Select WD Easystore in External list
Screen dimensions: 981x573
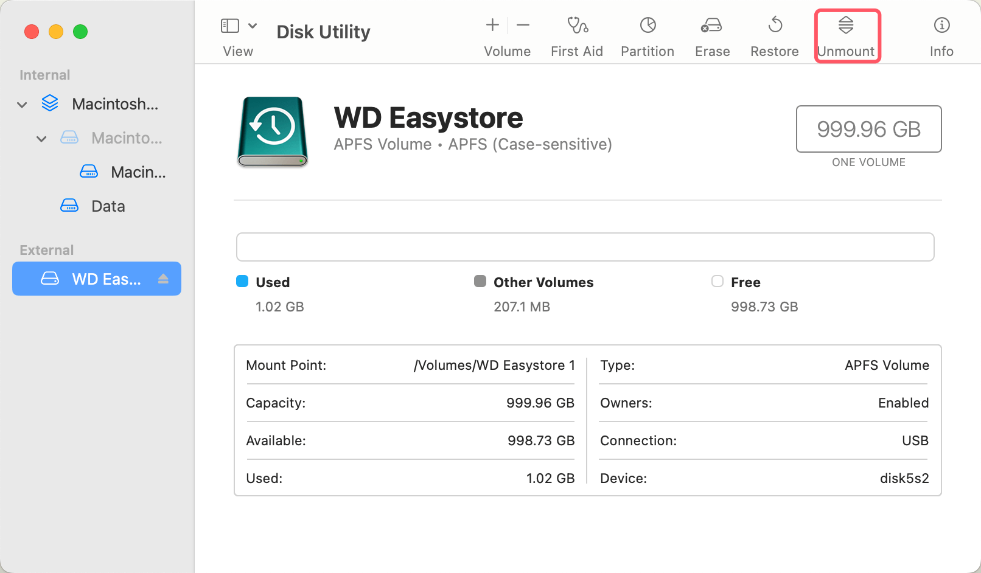[x=97, y=279]
